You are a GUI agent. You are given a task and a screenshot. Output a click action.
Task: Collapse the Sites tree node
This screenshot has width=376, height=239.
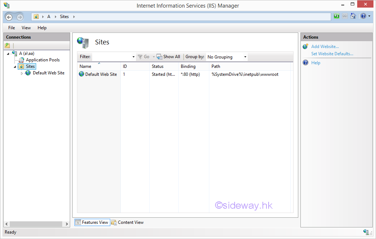pos(15,67)
